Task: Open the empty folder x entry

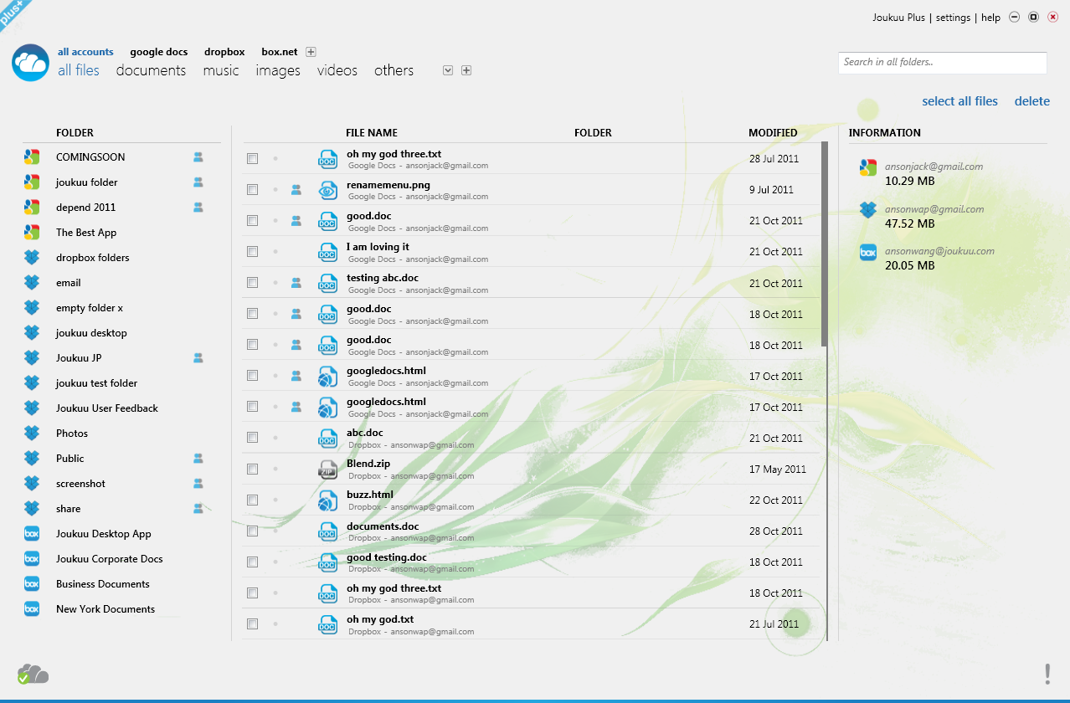Action: coord(90,307)
